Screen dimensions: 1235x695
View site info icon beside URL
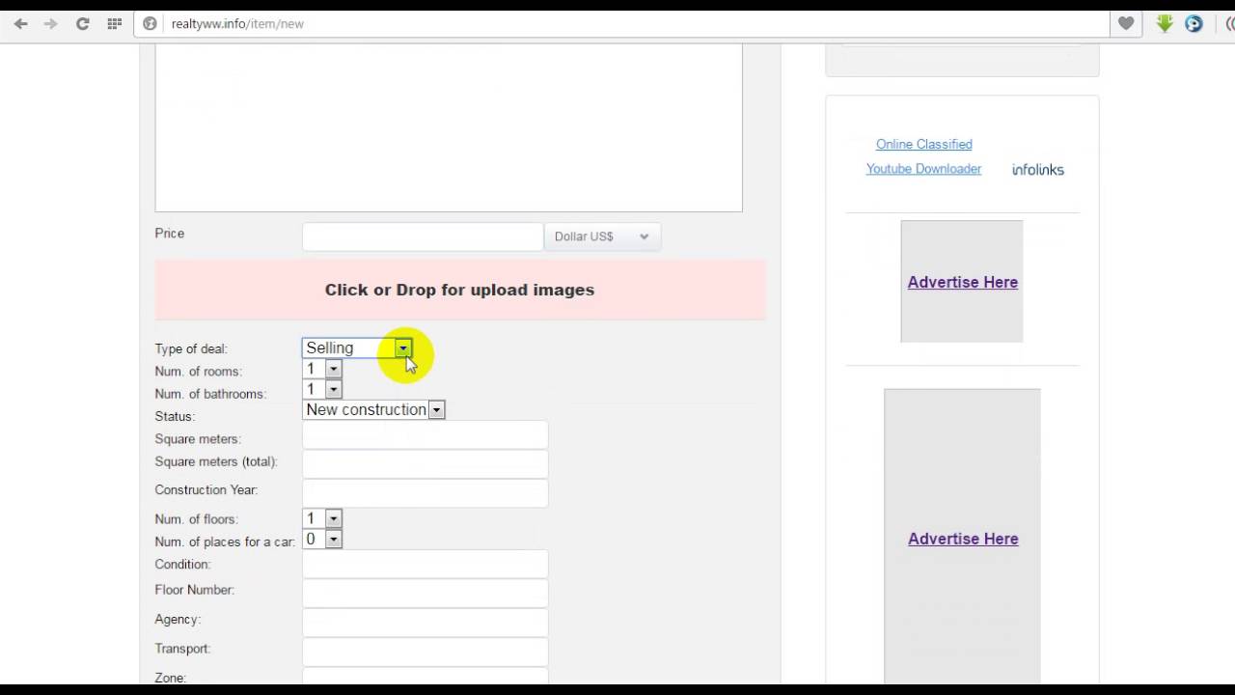[x=150, y=23]
